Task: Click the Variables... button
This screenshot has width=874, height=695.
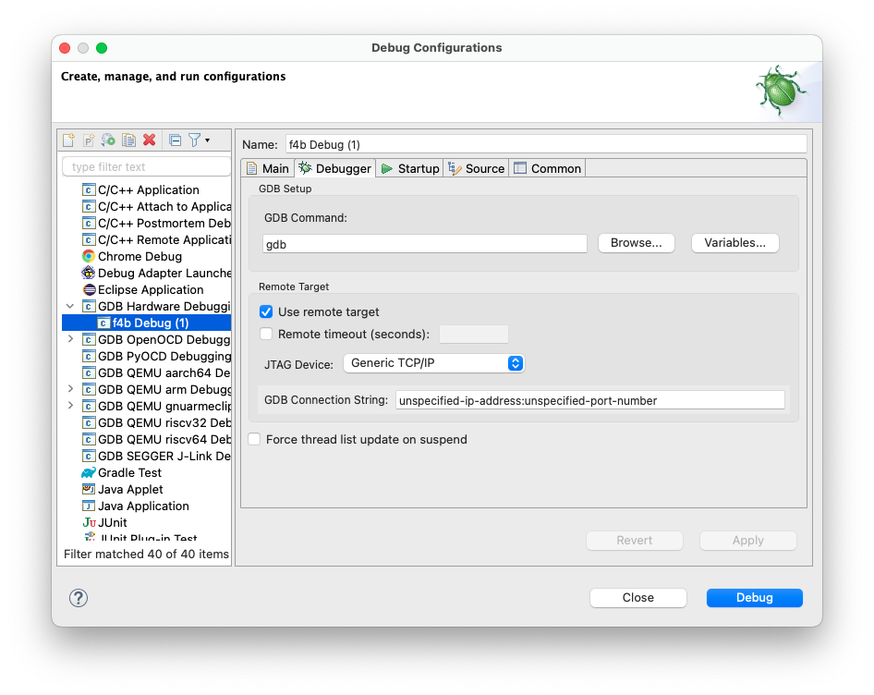Action: coord(734,243)
